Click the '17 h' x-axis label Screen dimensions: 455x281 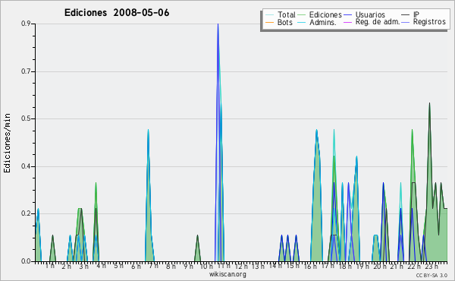point(328,266)
